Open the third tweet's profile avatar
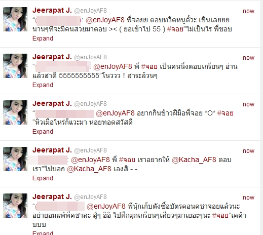 click(15, 112)
